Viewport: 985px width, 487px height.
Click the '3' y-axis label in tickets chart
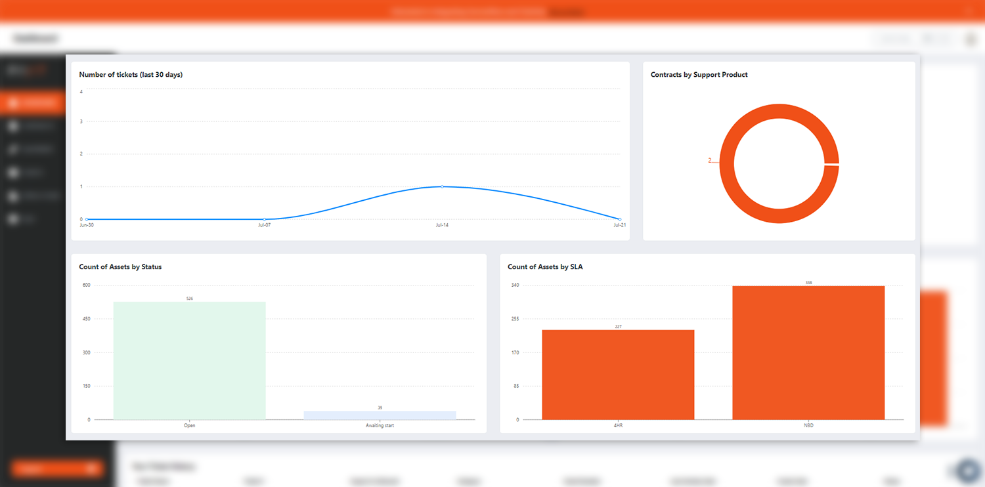coord(81,121)
